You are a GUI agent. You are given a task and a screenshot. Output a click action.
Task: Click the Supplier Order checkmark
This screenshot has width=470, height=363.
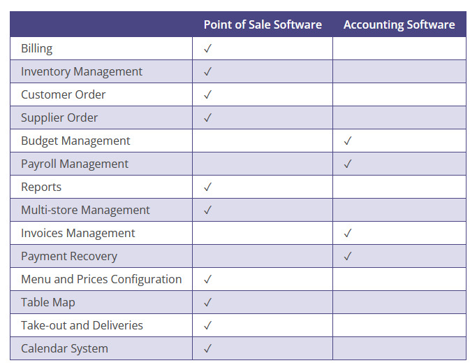(x=207, y=118)
